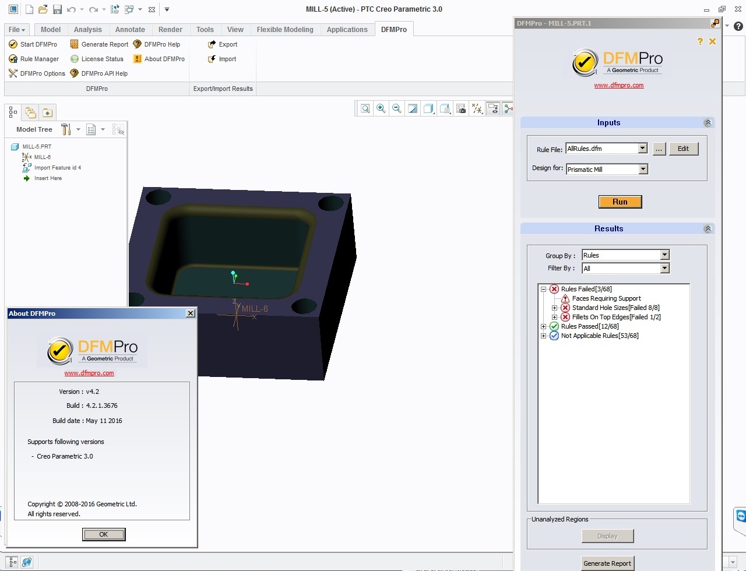Image resolution: width=746 pixels, height=571 pixels.
Task: Collapse the Inputs section
Action: 708,123
